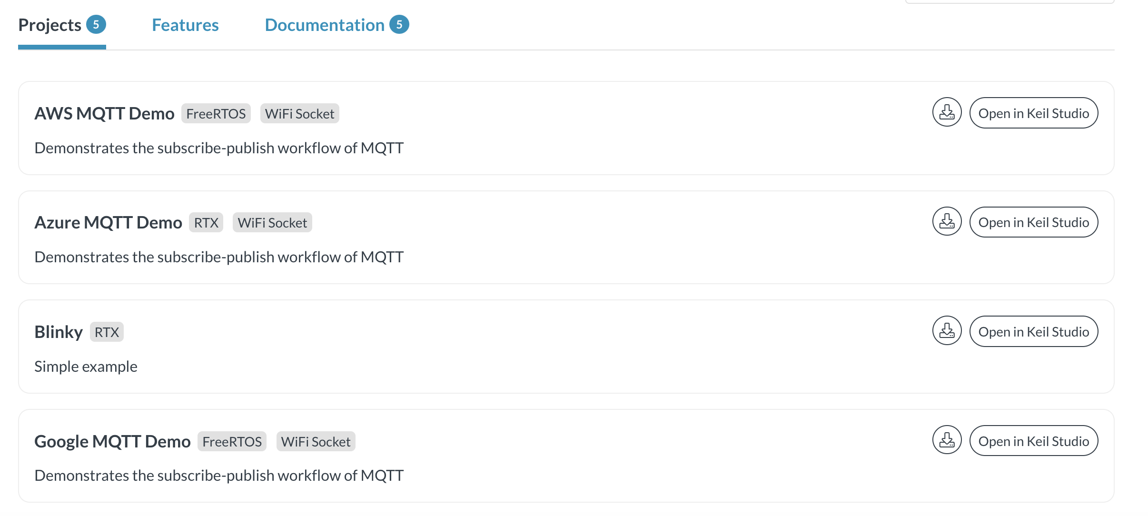Image resolution: width=1148 pixels, height=516 pixels.
Task: Click the AWS MQTT Demo project title
Action: tap(104, 113)
